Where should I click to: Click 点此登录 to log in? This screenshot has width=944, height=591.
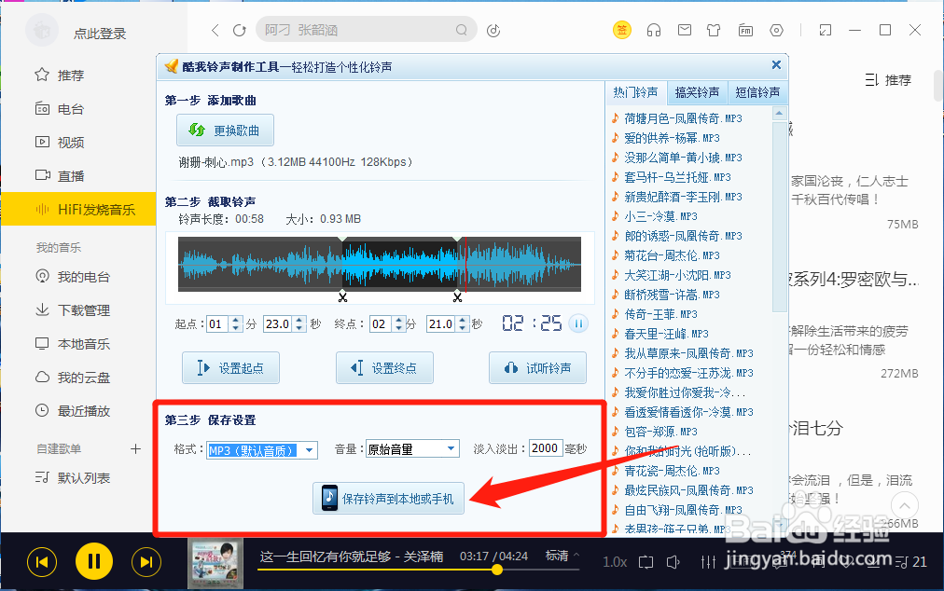pyautogui.click(x=100, y=34)
